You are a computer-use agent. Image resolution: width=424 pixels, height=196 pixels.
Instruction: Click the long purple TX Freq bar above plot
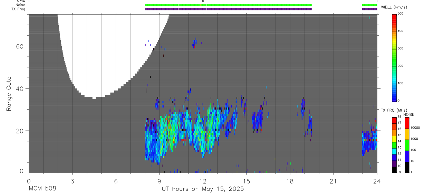[228, 9]
